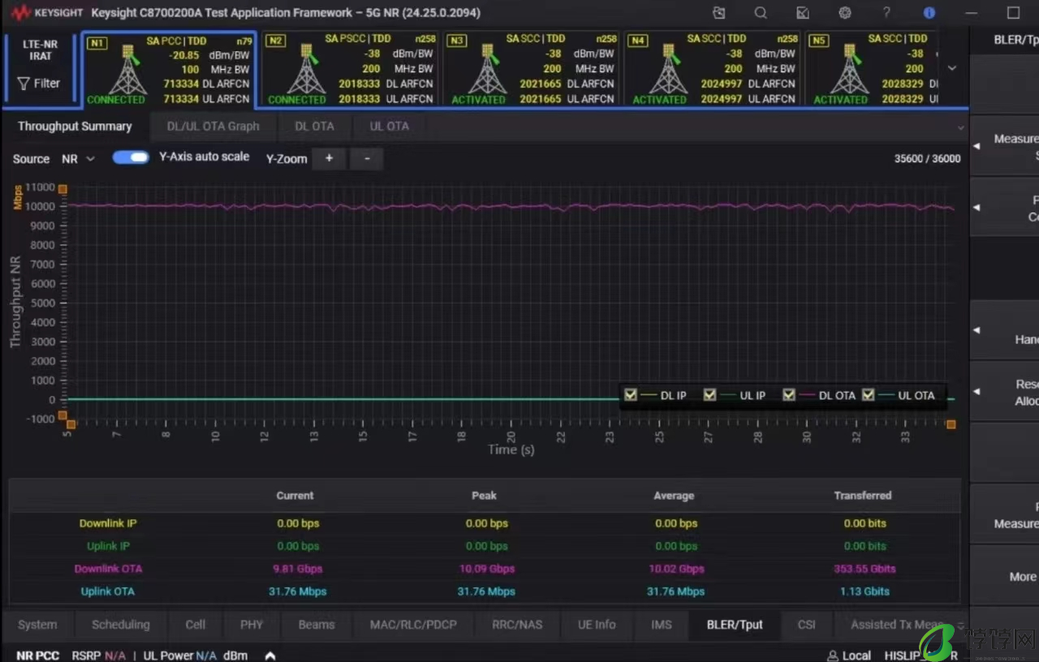Click the Local user icon in status bar
Image resolution: width=1039 pixels, height=662 pixels.
pyautogui.click(x=832, y=656)
